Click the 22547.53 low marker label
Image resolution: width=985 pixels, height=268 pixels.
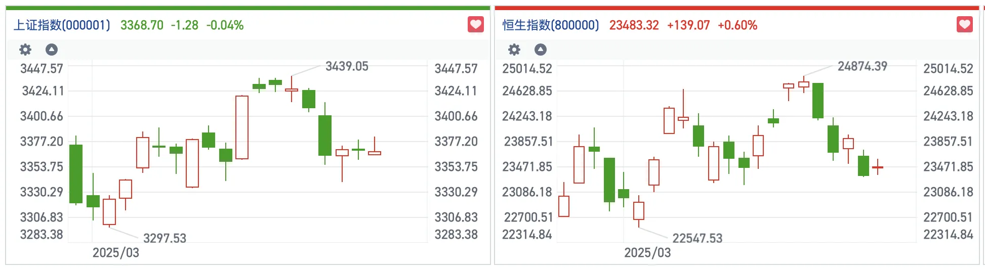coord(697,238)
